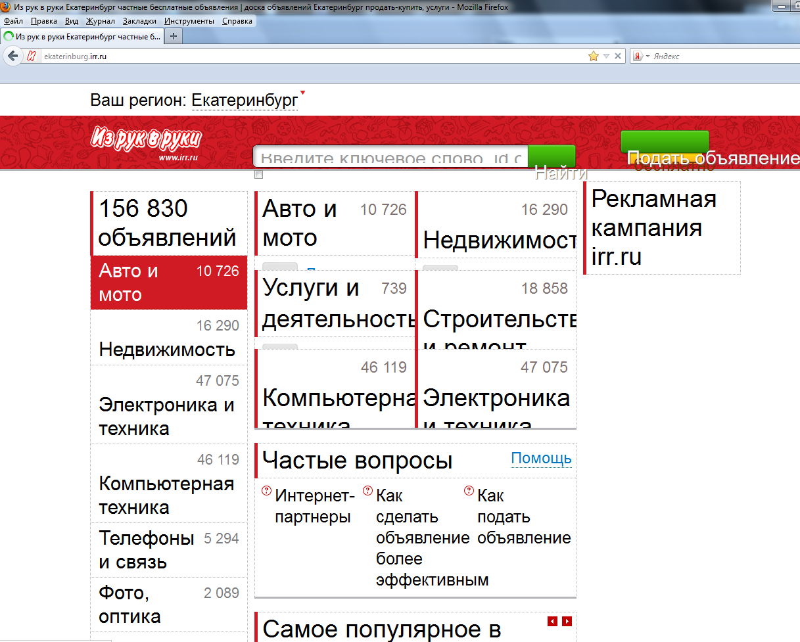Open Интернет-партнеры question link
Viewport: 800px width, 642px height.
coord(315,506)
